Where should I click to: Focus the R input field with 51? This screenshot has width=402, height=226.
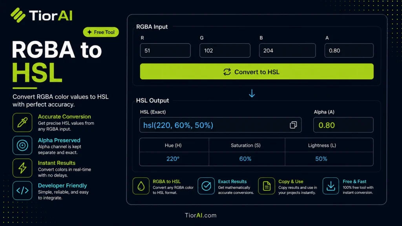[165, 51]
